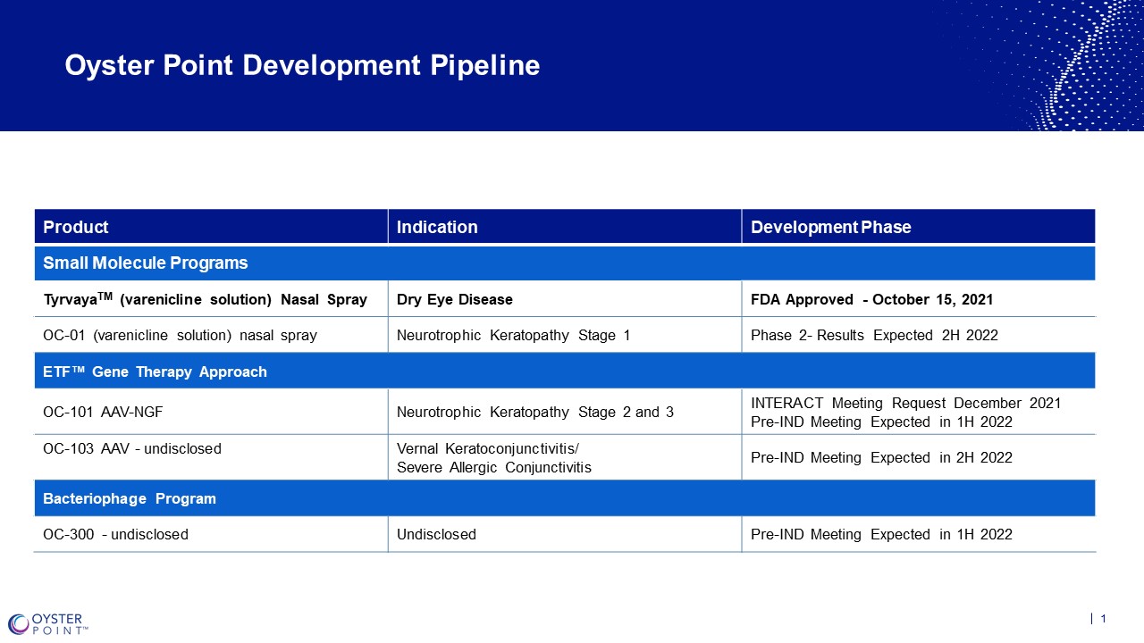Select the slide title 'Oyster Point Development Pipeline'
Screen dimensions: 1144x643
click(302, 65)
